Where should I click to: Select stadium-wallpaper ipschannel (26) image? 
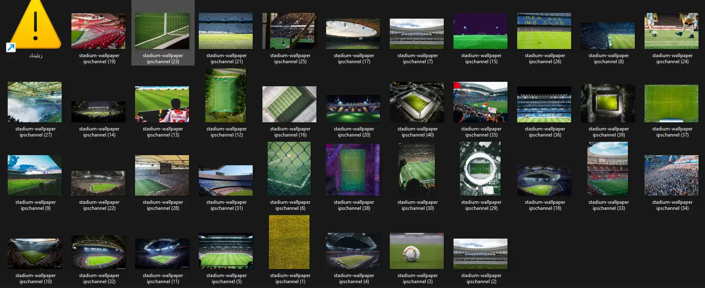pos(544,31)
